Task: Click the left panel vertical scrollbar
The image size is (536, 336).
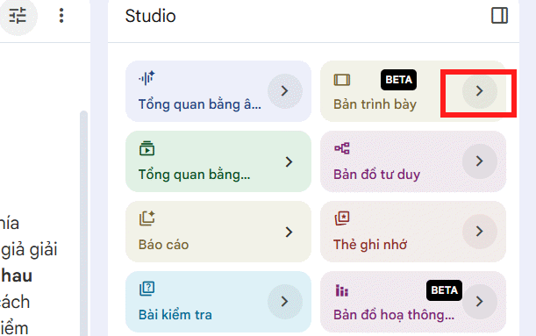Action: 83,223
